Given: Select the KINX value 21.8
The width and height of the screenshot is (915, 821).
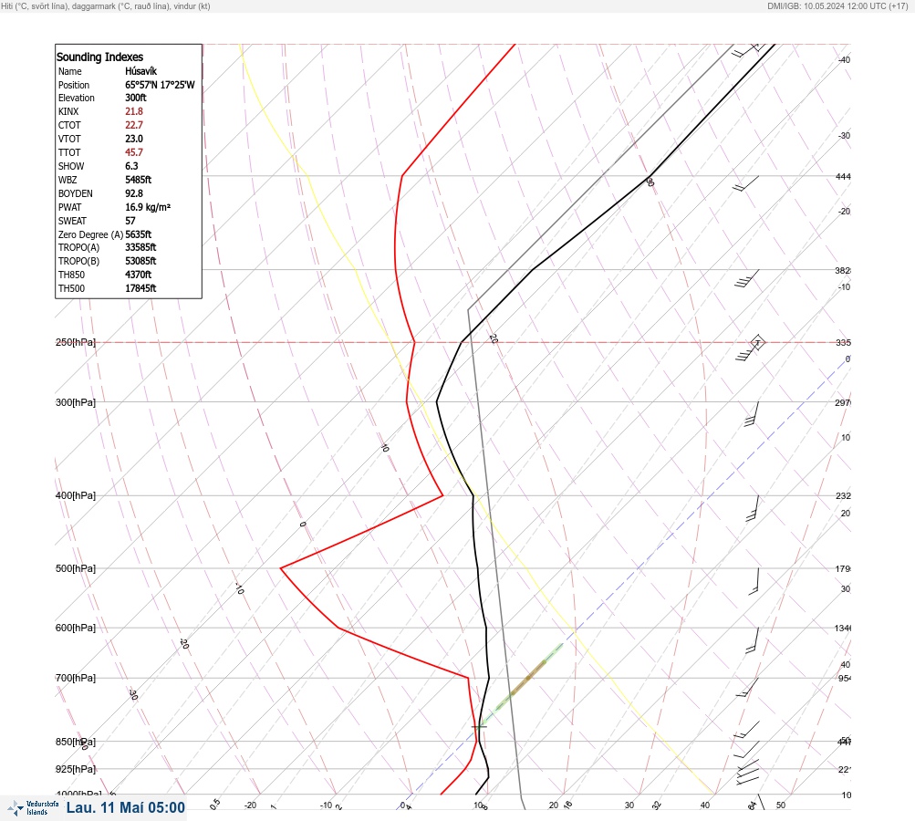Looking at the screenshot, I should point(133,111).
